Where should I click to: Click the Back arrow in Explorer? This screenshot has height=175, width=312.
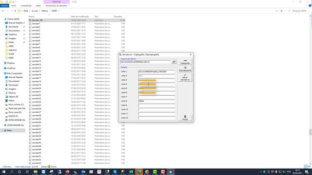point(3,11)
